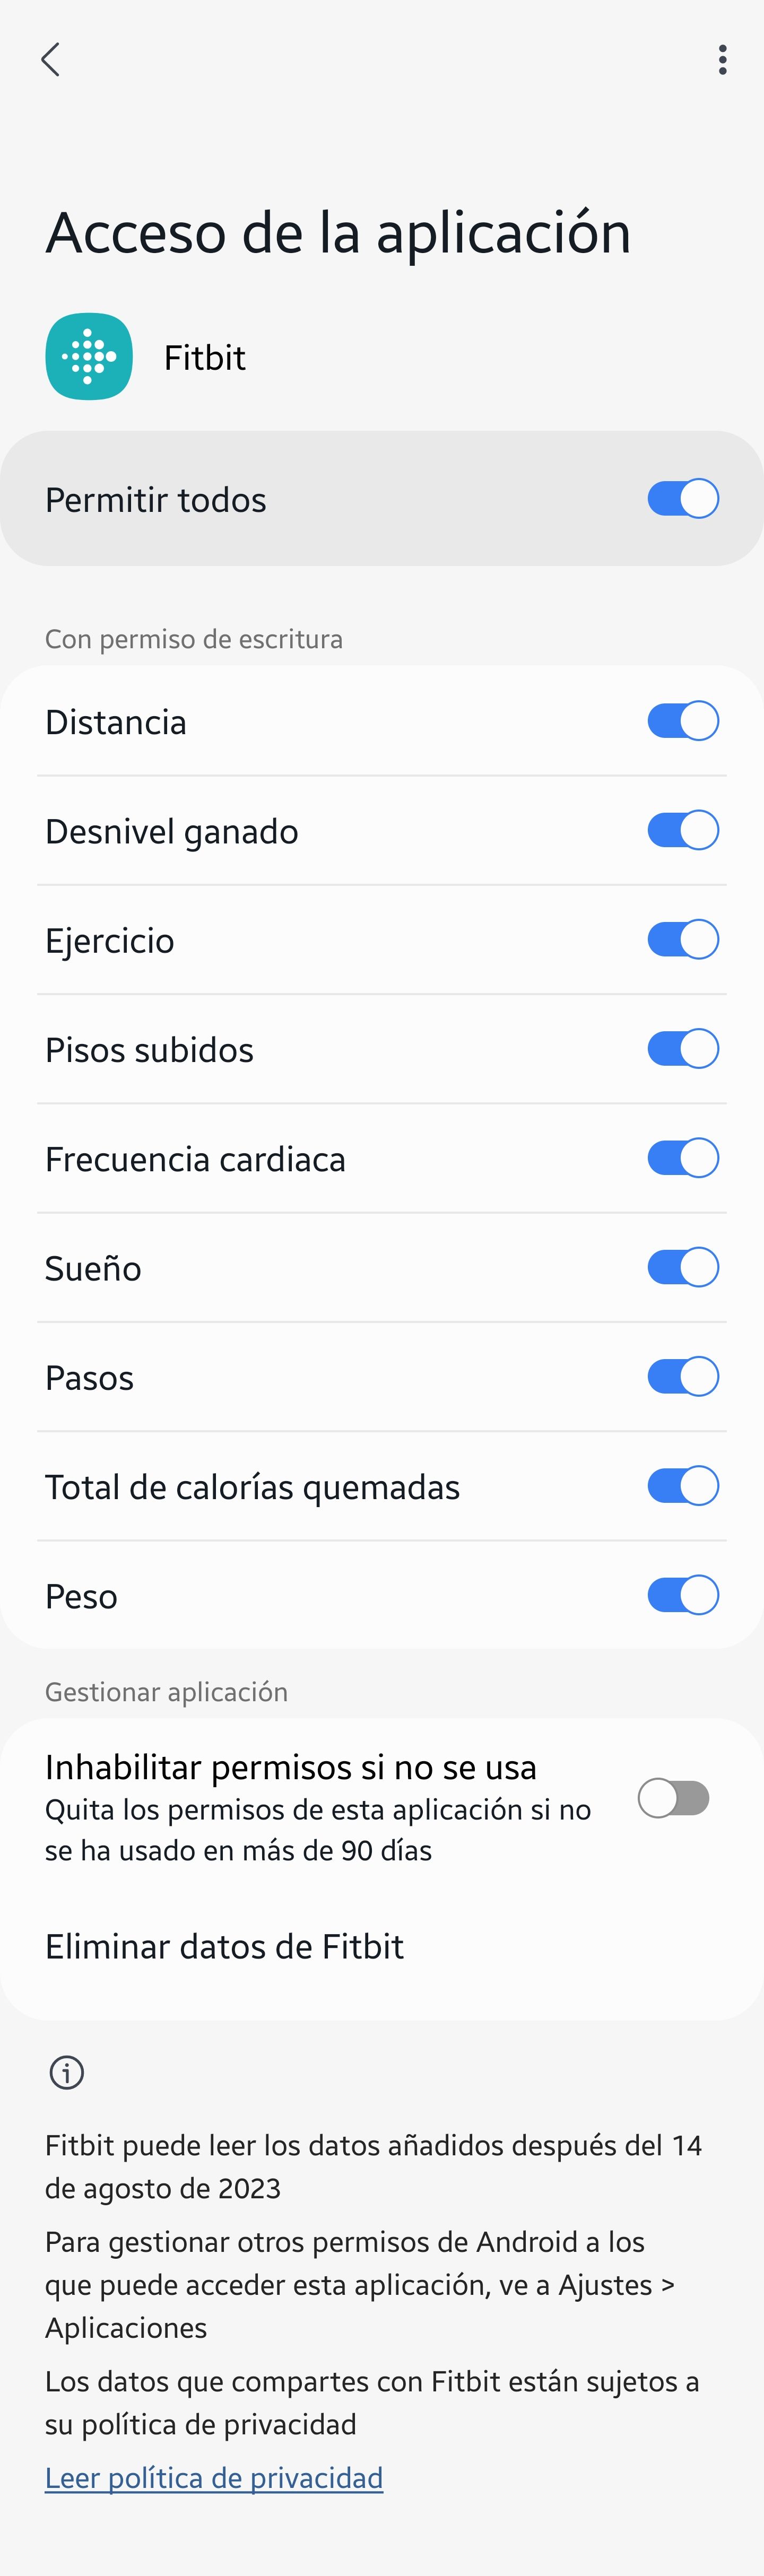Toggle the Peso permission switch

[x=683, y=1595]
